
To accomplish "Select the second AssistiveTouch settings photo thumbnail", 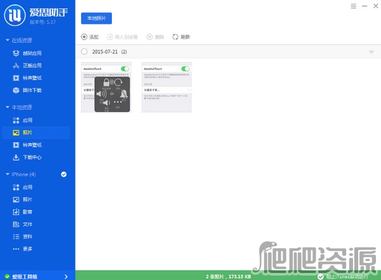I will coord(166,87).
